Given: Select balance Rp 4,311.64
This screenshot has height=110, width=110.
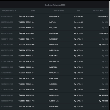Looking at the screenshot, I should point(53,28).
